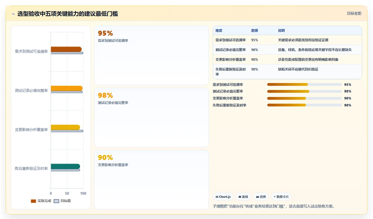Click 95% in the table's 数据 column
Image resolution: width=373 pixels, height=219 pixels.
coord(255,40)
